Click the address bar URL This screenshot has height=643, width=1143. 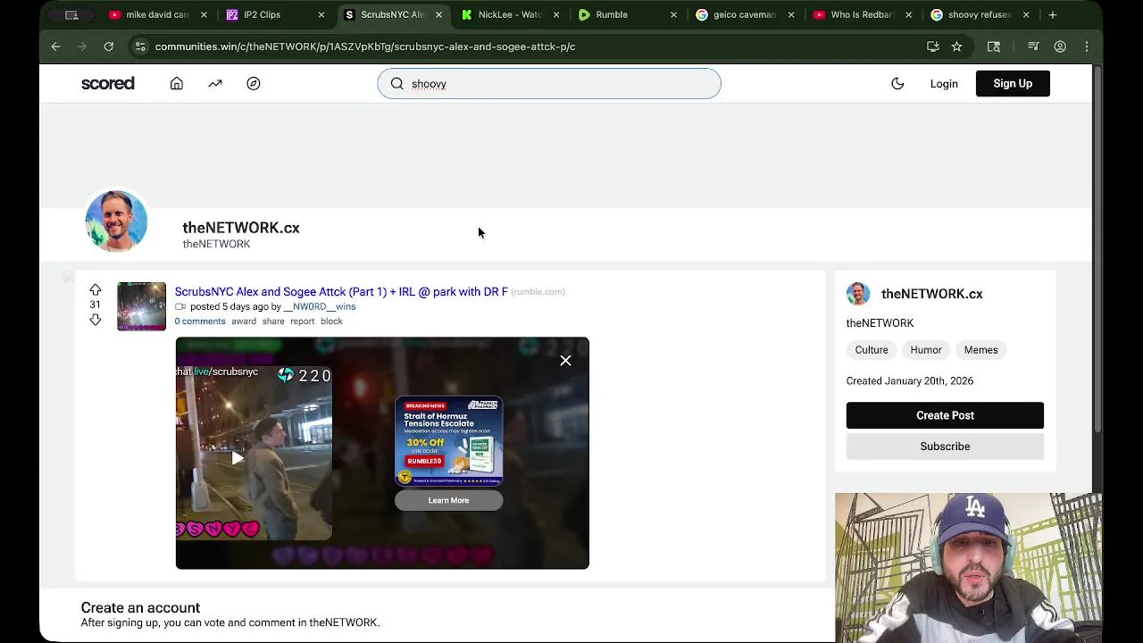[x=365, y=46]
